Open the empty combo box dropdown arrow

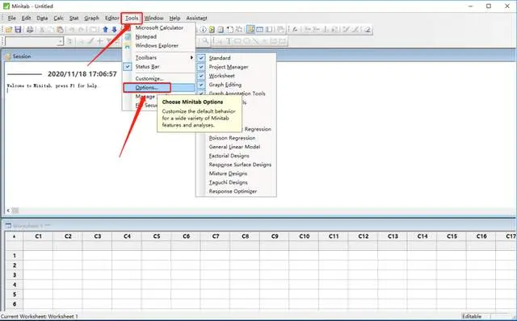[61, 41]
